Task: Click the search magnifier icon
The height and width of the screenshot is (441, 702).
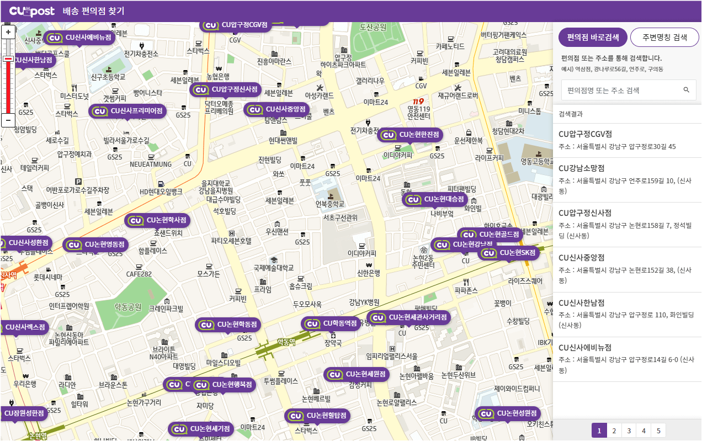Action: pyautogui.click(x=687, y=90)
